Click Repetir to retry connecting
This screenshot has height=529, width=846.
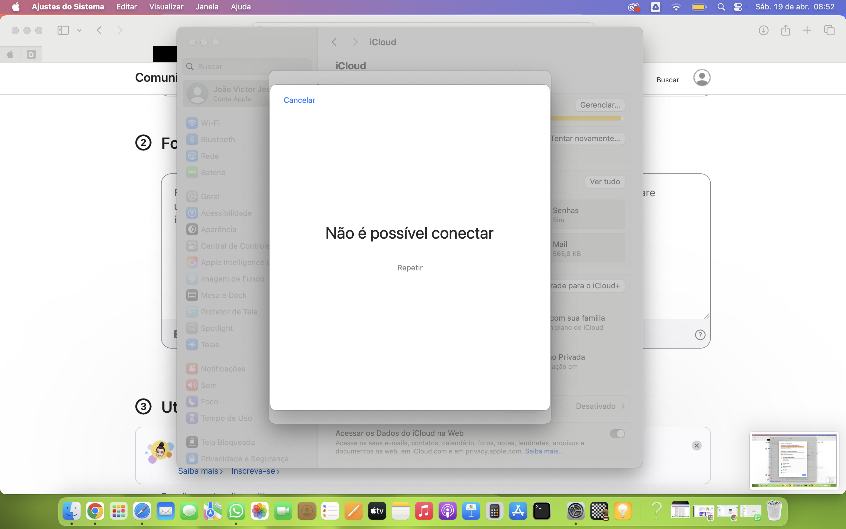[x=410, y=268]
